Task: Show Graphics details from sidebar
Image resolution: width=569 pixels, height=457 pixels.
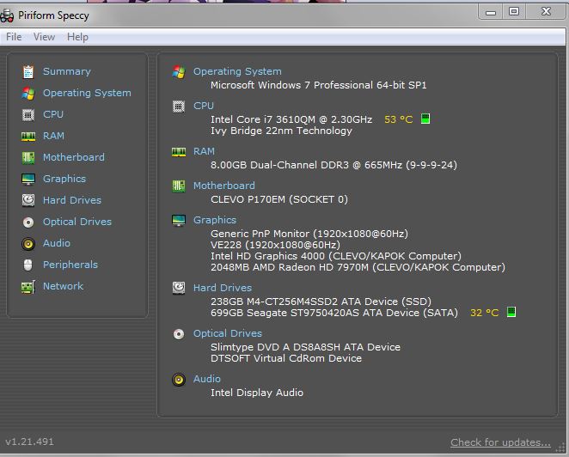Action: (x=64, y=179)
